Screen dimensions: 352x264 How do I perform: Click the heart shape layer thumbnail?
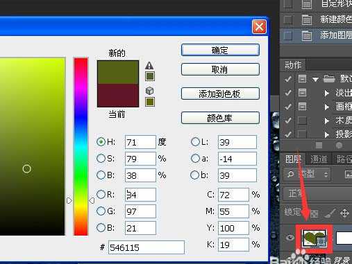(315, 238)
